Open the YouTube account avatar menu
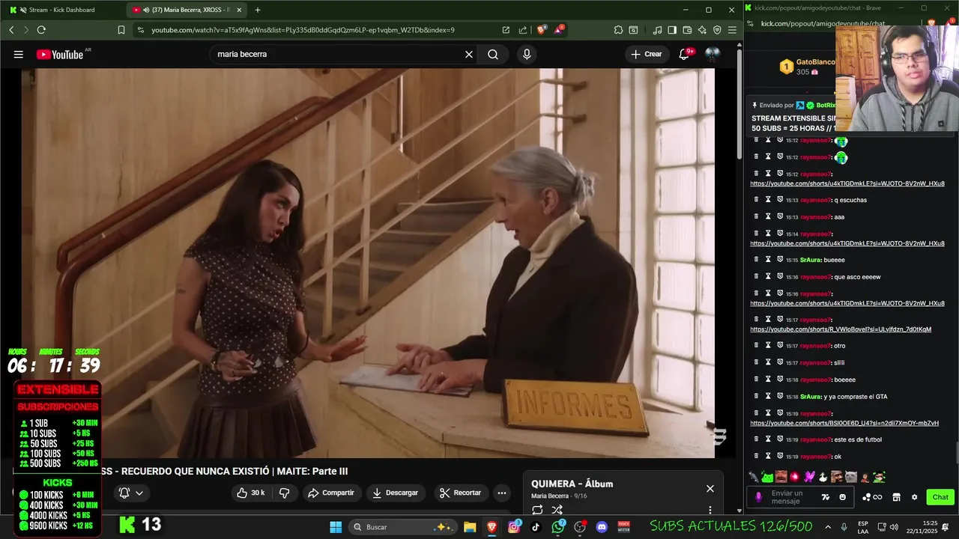 coord(713,54)
